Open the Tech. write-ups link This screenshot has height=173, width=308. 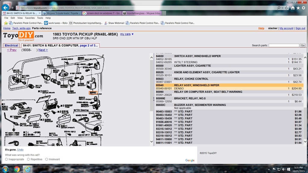point(21,28)
